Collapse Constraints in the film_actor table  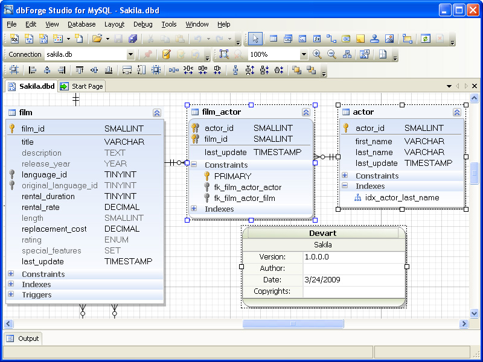coord(194,164)
